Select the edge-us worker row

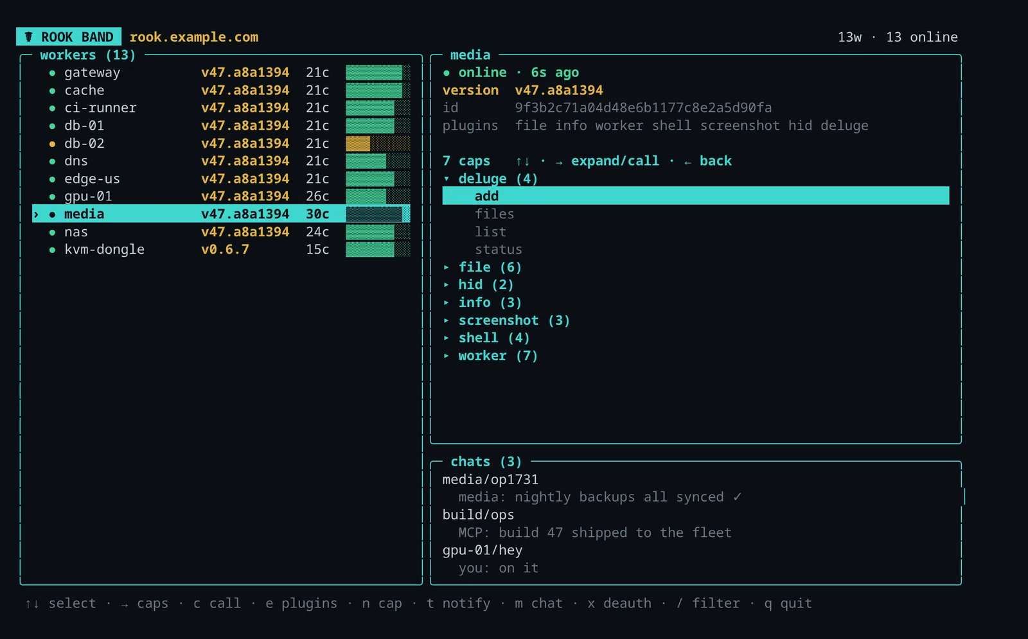coord(222,179)
